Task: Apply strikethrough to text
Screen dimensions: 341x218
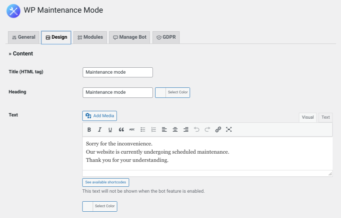Action: tap(132, 129)
